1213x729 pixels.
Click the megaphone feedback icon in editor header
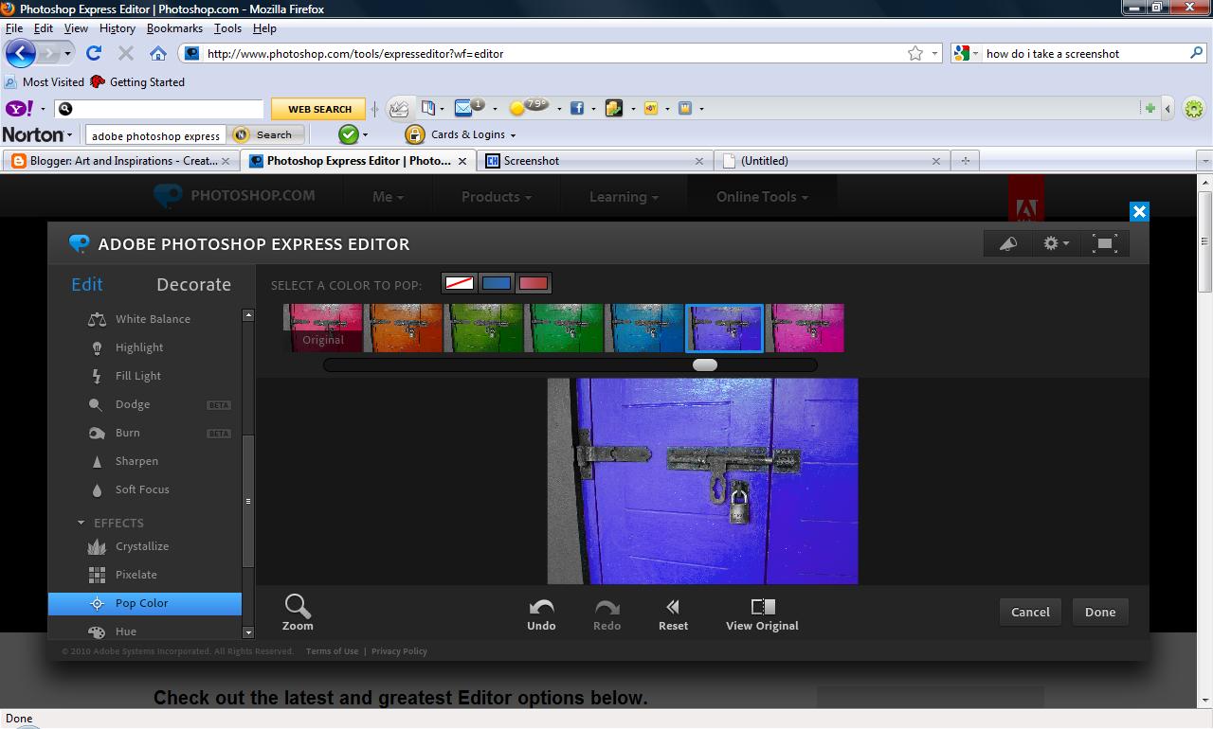pyautogui.click(x=1008, y=243)
